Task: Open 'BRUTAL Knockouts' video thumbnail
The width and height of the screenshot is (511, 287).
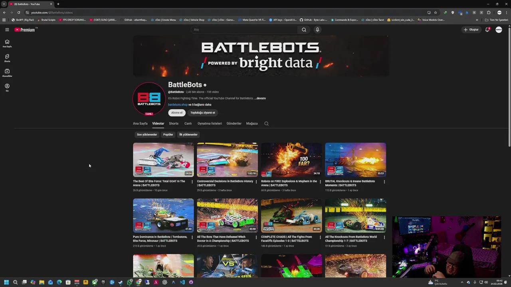Action: (355, 159)
